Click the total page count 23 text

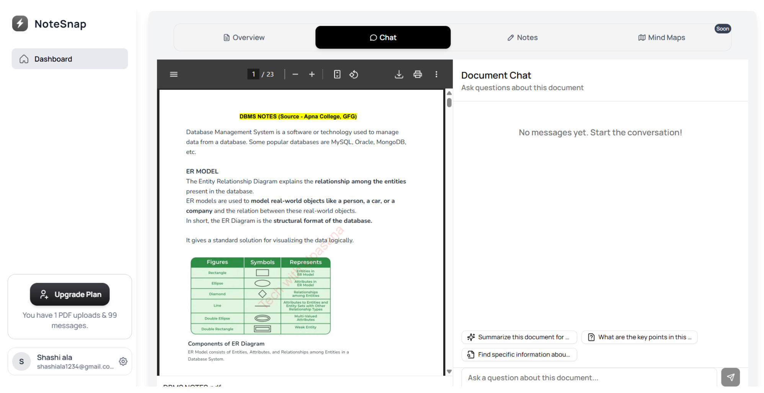tap(270, 74)
